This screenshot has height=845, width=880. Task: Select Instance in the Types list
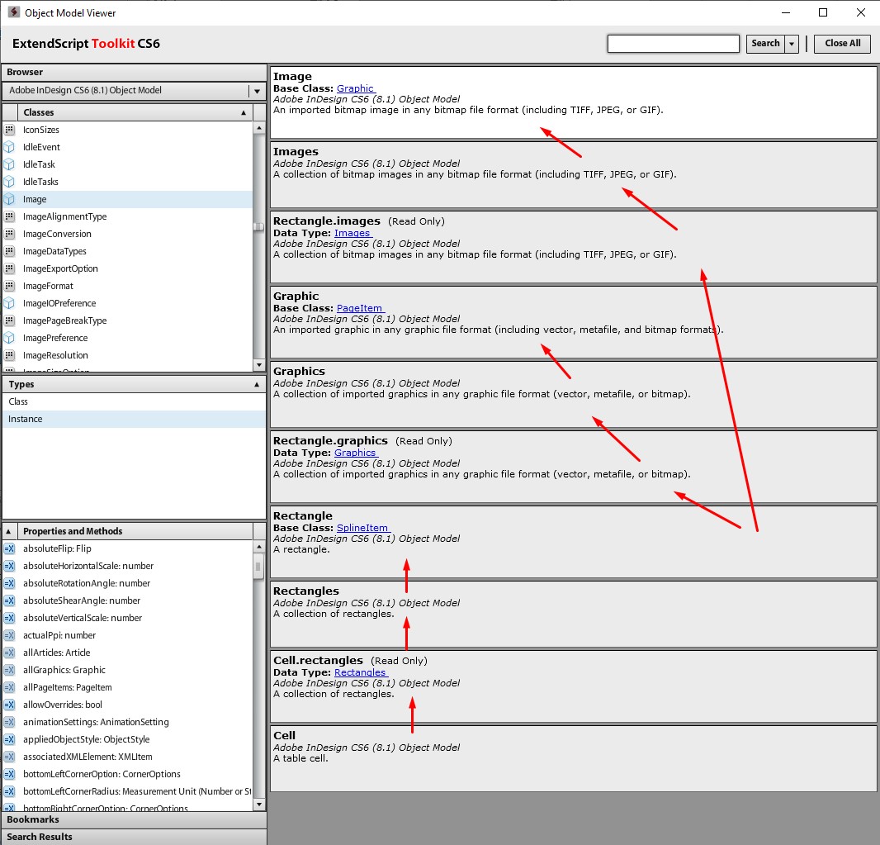[x=134, y=420]
